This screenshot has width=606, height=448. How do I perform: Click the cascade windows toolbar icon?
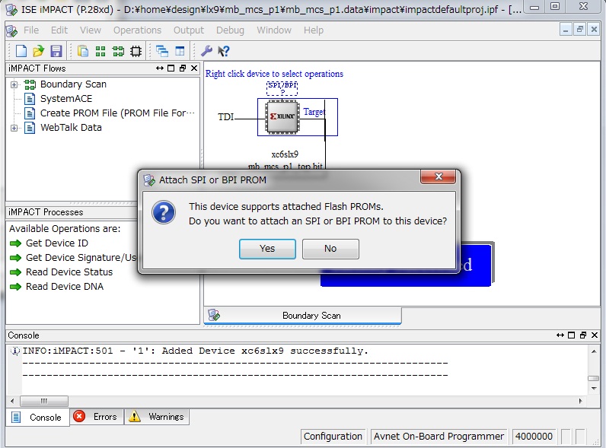click(x=162, y=51)
